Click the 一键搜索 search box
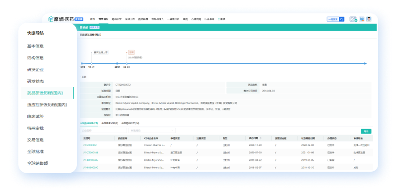Viewport: 396px width, 192px height. pos(333,19)
